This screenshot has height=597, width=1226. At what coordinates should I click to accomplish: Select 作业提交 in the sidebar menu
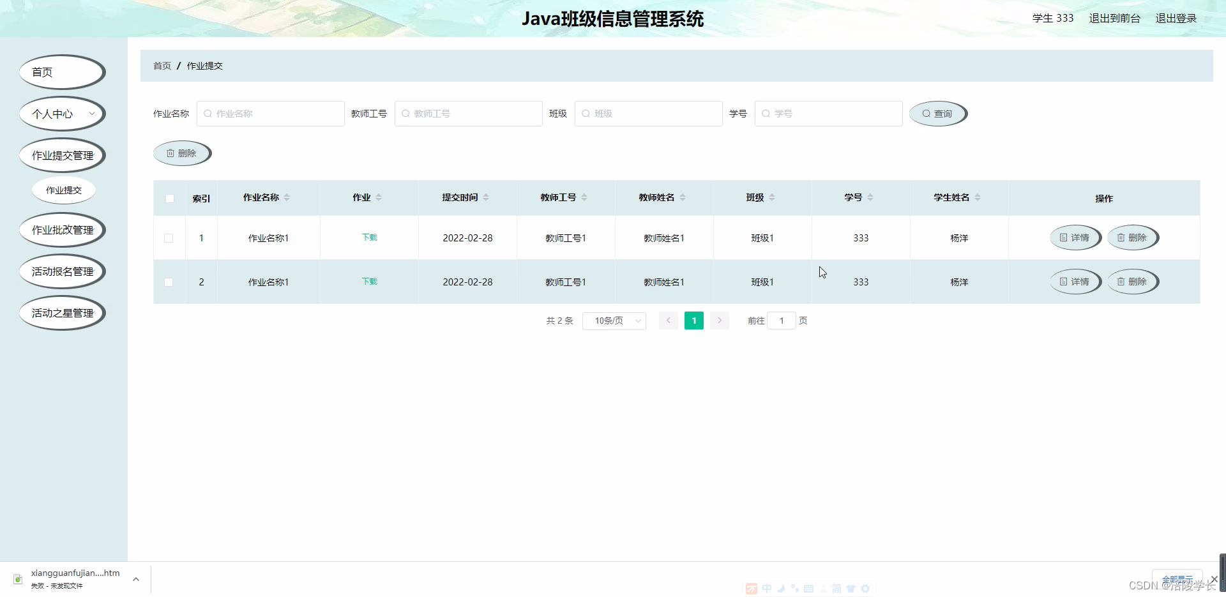click(63, 190)
